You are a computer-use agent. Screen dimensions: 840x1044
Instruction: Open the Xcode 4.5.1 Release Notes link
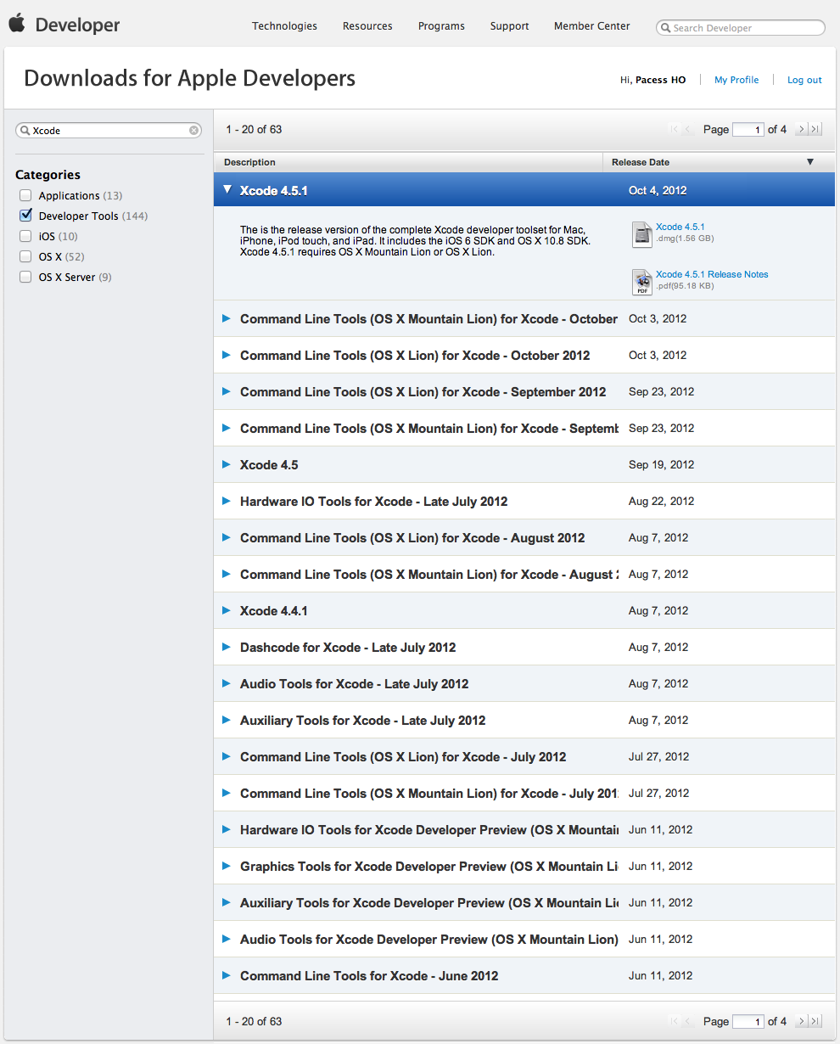[x=712, y=274]
